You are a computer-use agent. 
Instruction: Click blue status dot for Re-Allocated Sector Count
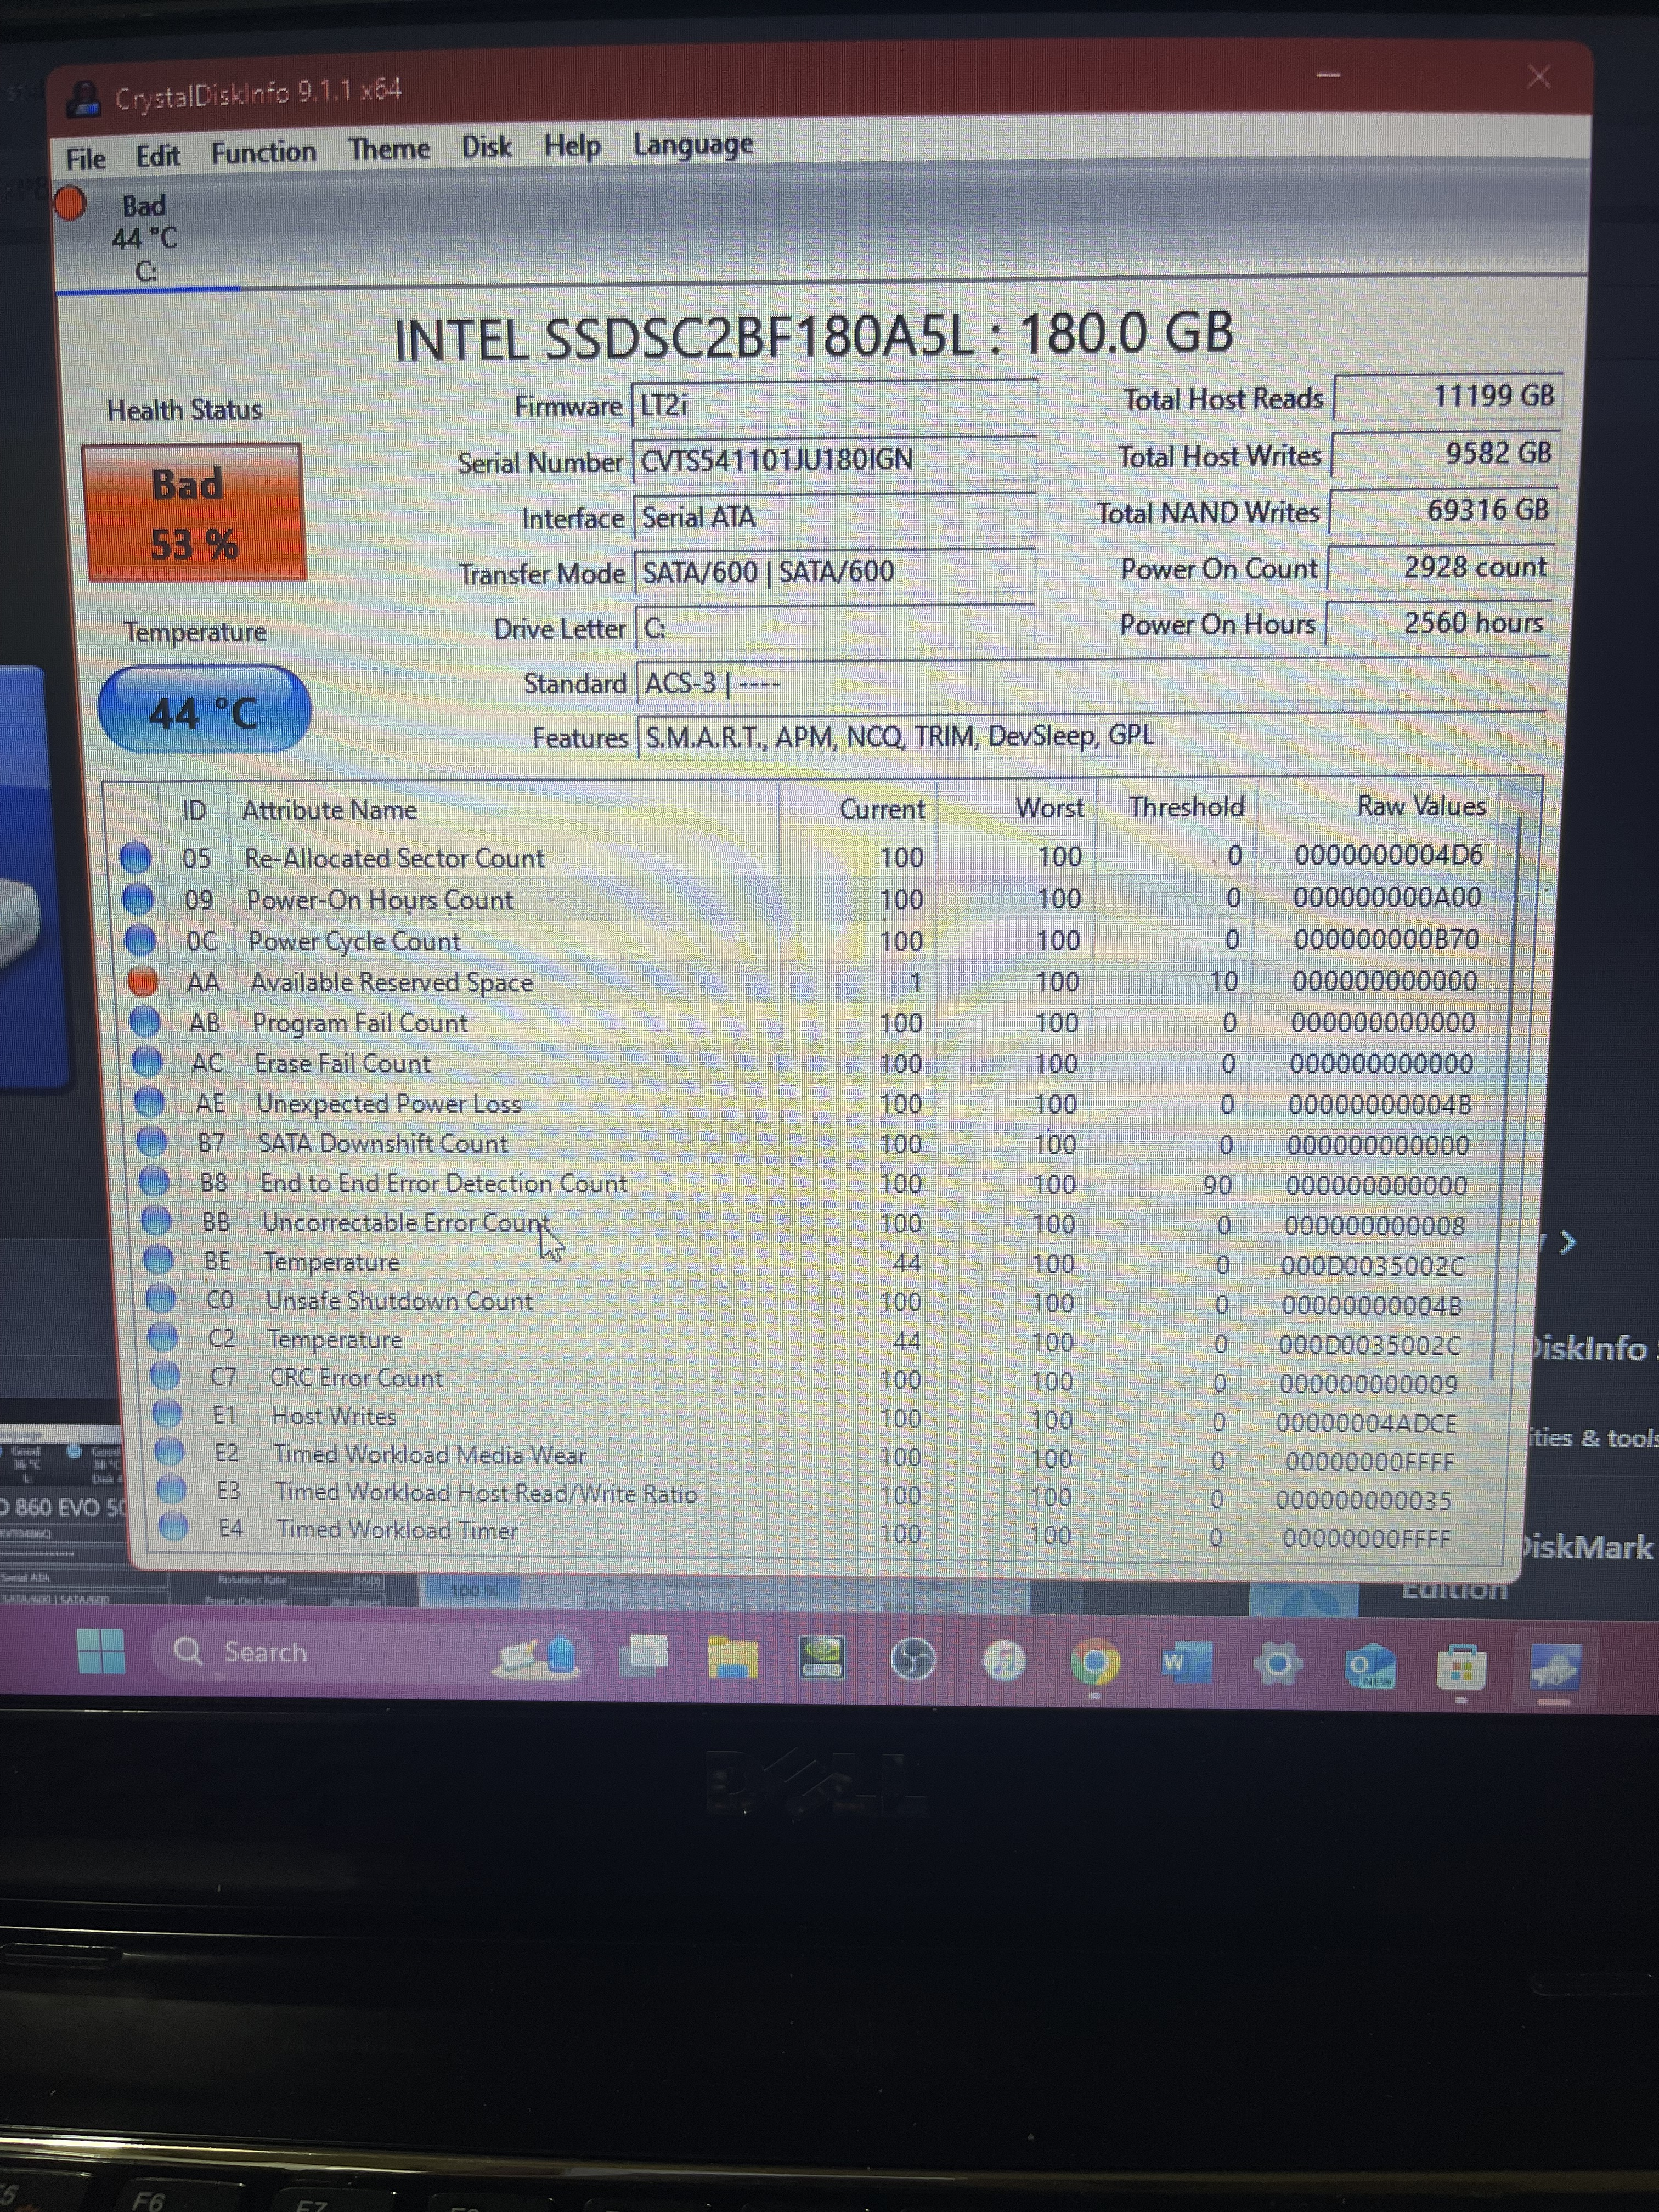pos(136,857)
